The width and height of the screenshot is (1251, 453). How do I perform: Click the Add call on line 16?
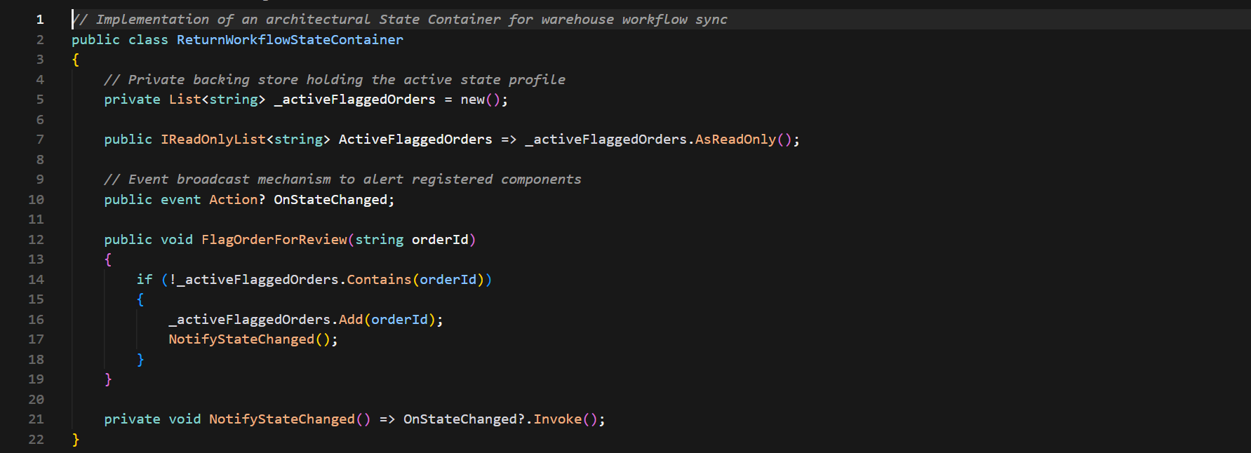click(351, 320)
